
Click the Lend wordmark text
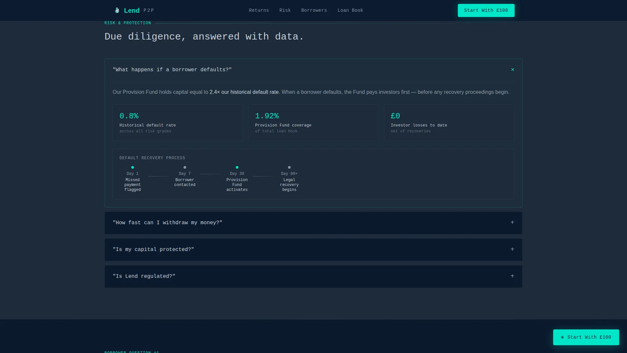coord(132,10)
